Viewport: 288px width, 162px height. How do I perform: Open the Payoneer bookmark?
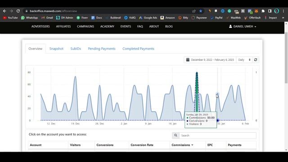pyautogui.click(x=199, y=18)
